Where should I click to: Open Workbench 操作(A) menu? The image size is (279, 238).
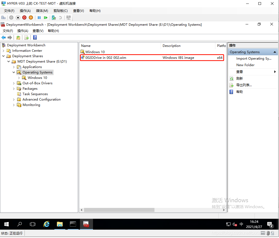pyautogui.click(x=23, y=31)
